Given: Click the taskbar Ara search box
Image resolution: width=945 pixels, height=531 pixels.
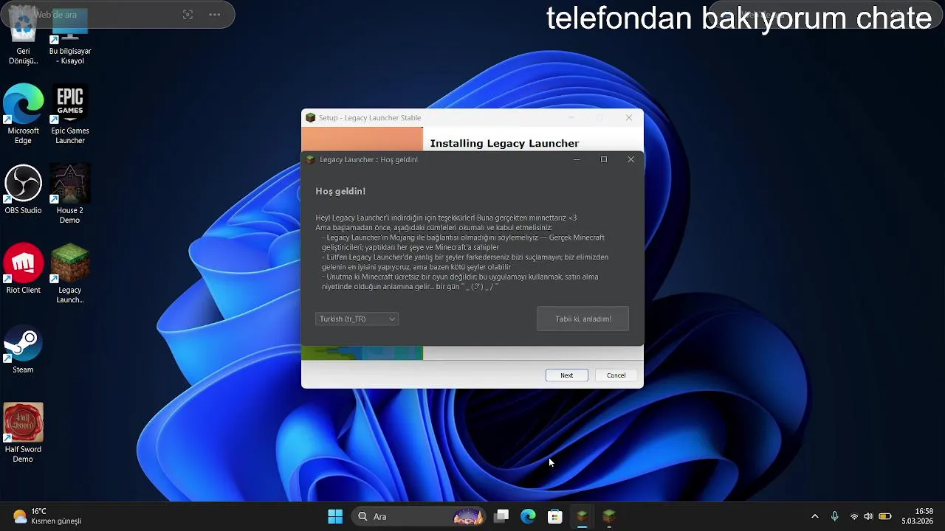Looking at the screenshot, I should tap(418, 516).
